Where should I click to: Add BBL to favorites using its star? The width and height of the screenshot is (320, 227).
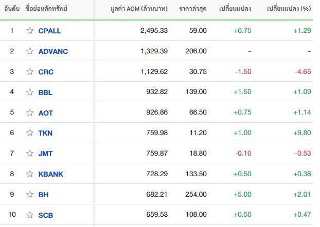click(x=30, y=92)
